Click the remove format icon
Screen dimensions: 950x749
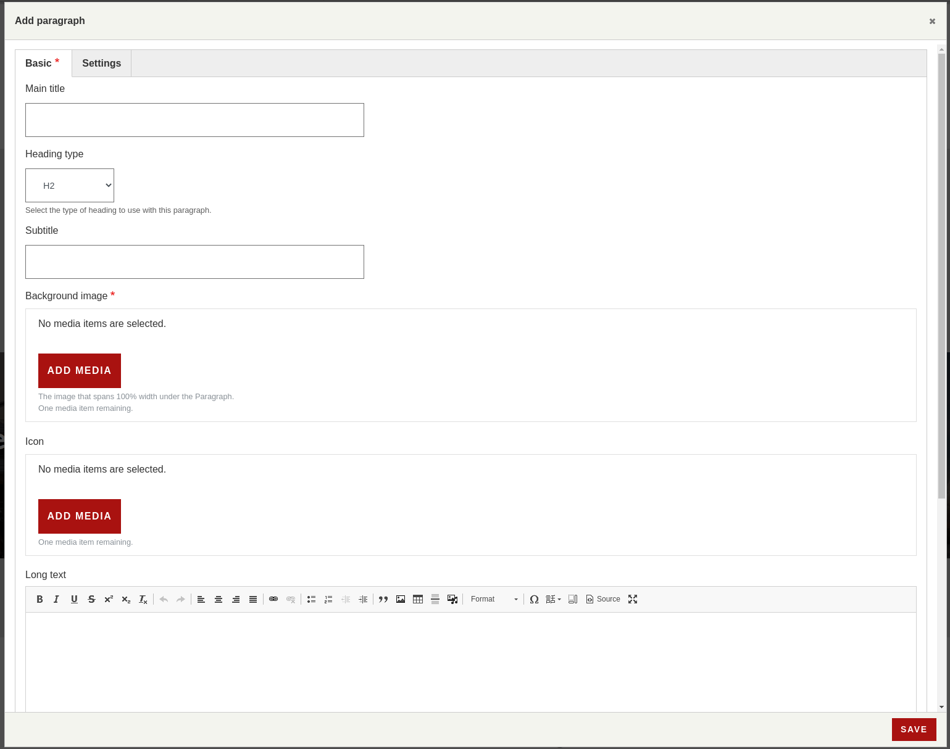(143, 599)
